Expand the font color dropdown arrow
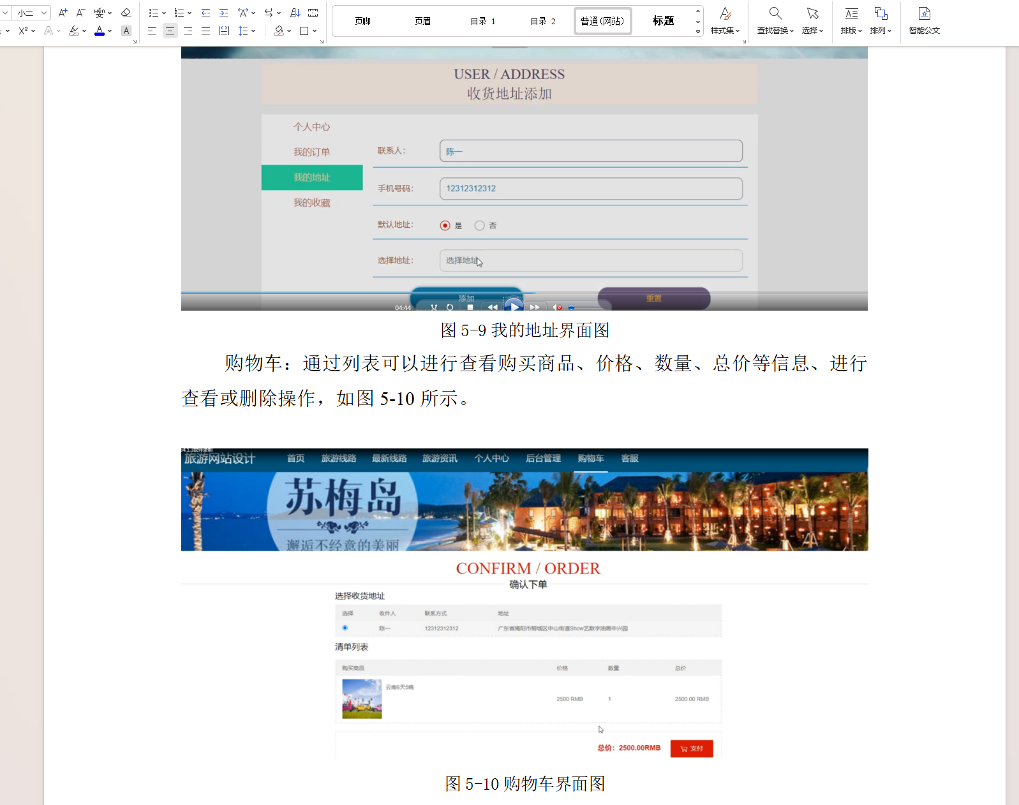Image resolution: width=1019 pixels, height=805 pixels. tap(110, 31)
